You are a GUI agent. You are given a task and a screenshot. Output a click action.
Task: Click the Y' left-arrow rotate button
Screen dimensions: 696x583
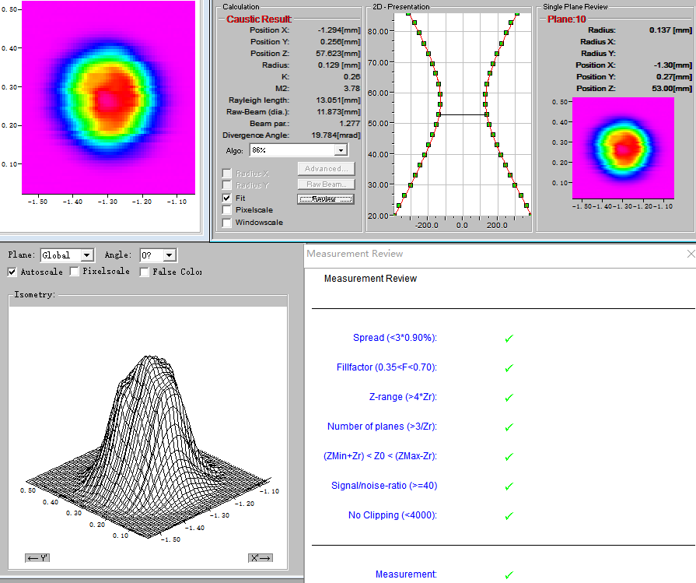[x=37, y=557]
